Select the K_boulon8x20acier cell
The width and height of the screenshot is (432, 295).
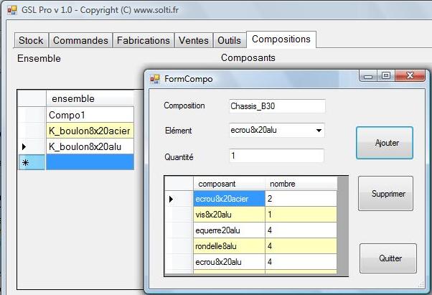[90, 131]
